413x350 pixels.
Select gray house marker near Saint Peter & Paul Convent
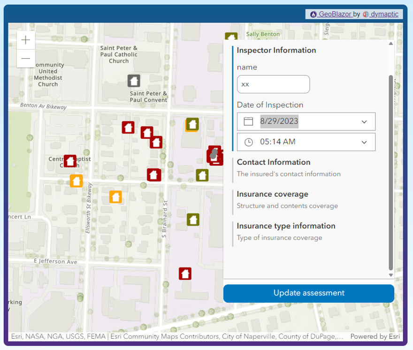tap(134, 81)
